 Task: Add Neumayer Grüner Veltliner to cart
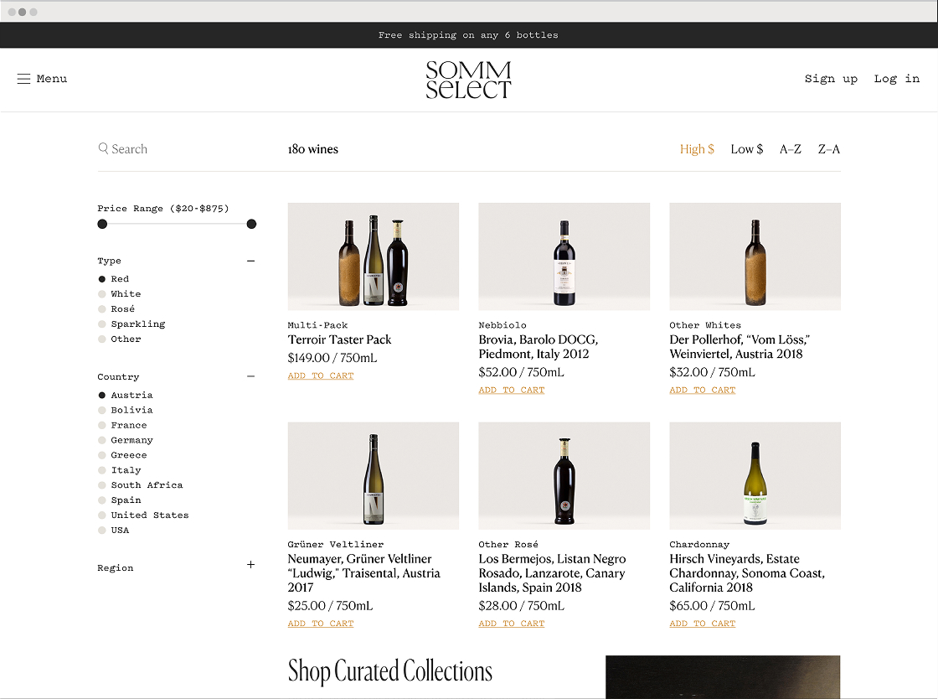[321, 623]
